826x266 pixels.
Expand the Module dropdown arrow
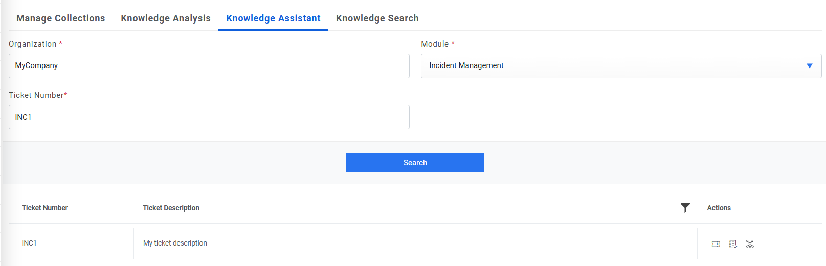point(810,66)
